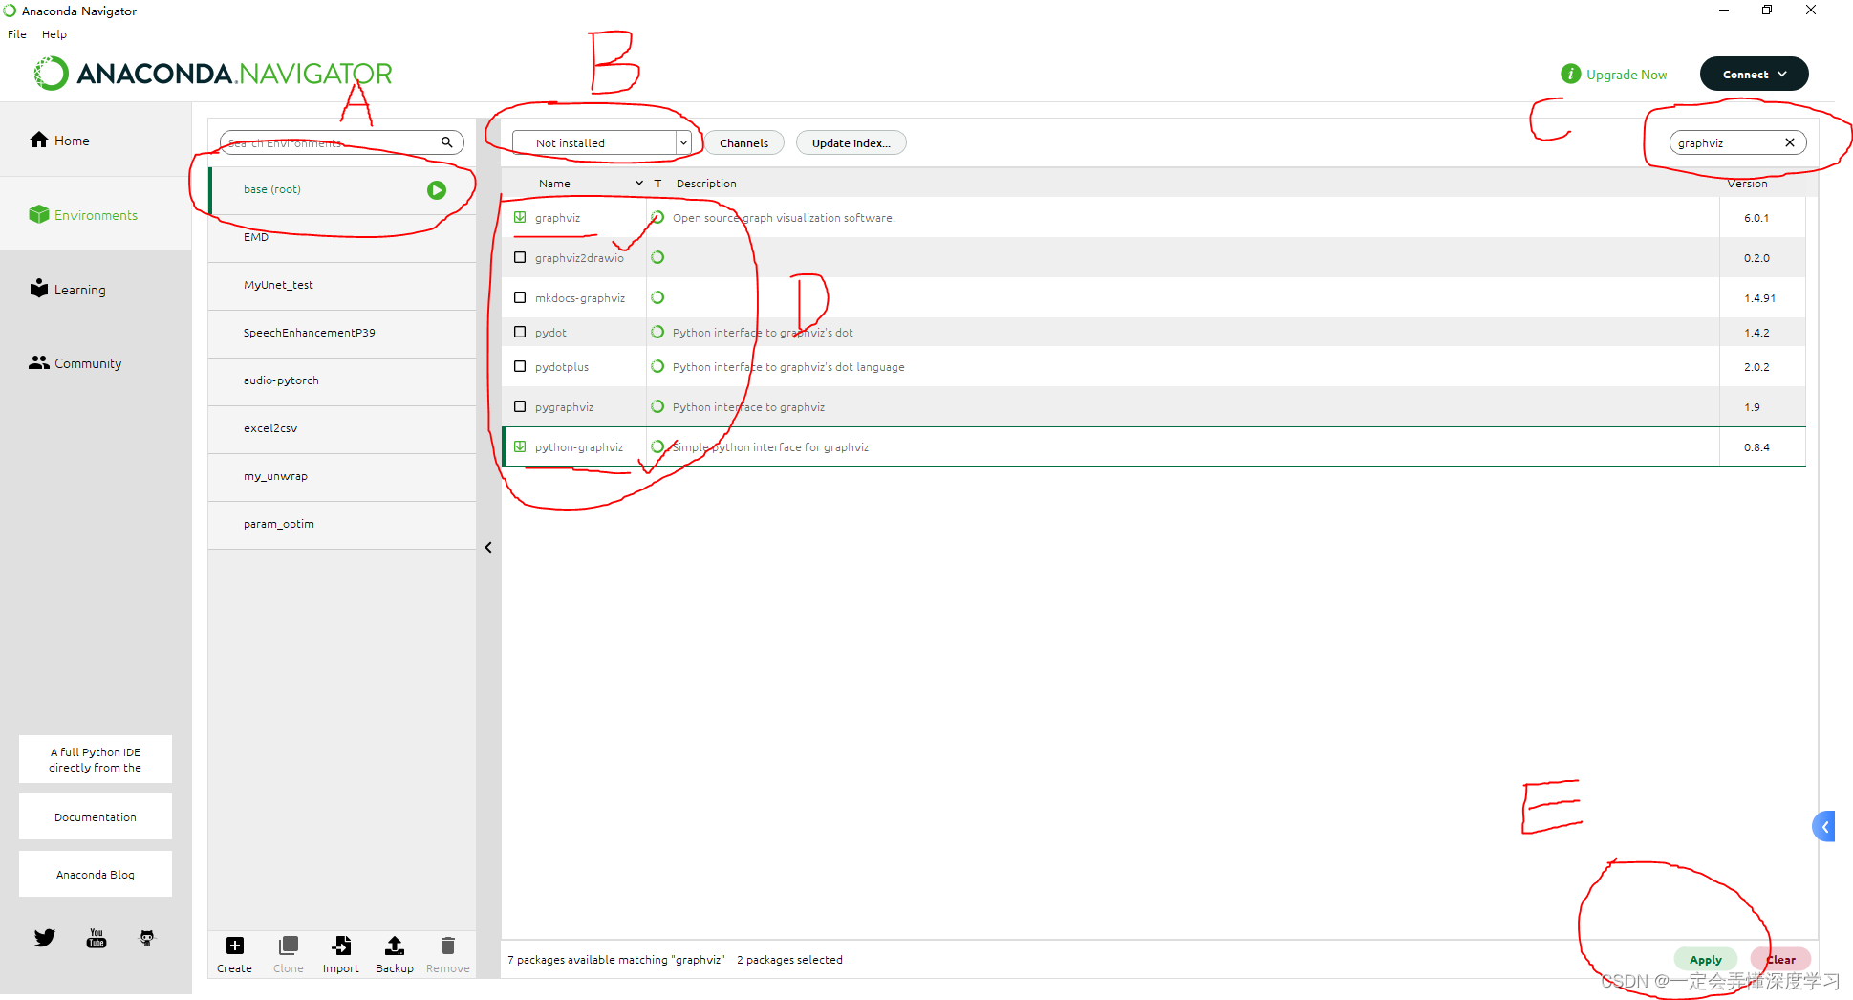Image resolution: width=1853 pixels, height=1000 pixels.
Task: Select the excel2csv environment
Action: [x=342, y=429]
